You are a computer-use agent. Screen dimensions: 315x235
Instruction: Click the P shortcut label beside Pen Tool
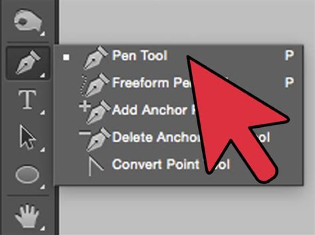(289, 55)
